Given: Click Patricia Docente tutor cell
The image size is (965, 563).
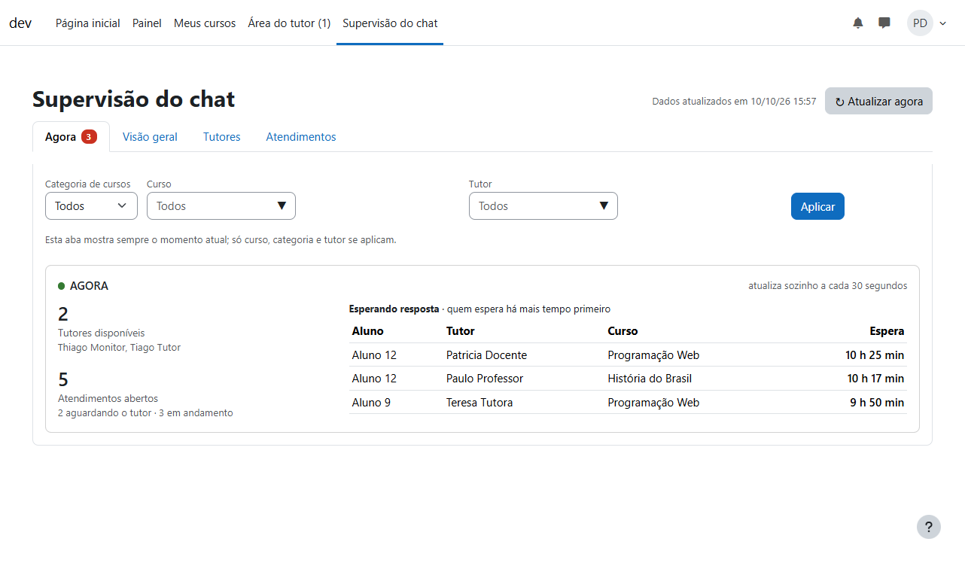Looking at the screenshot, I should coord(486,355).
